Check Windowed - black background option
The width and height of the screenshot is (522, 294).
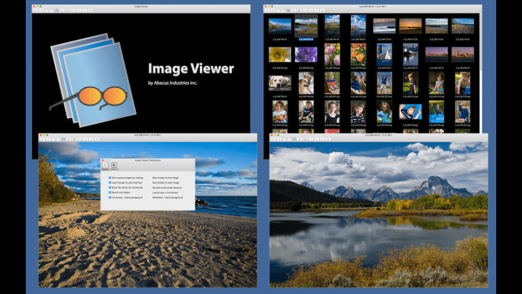[x=151, y=197]
